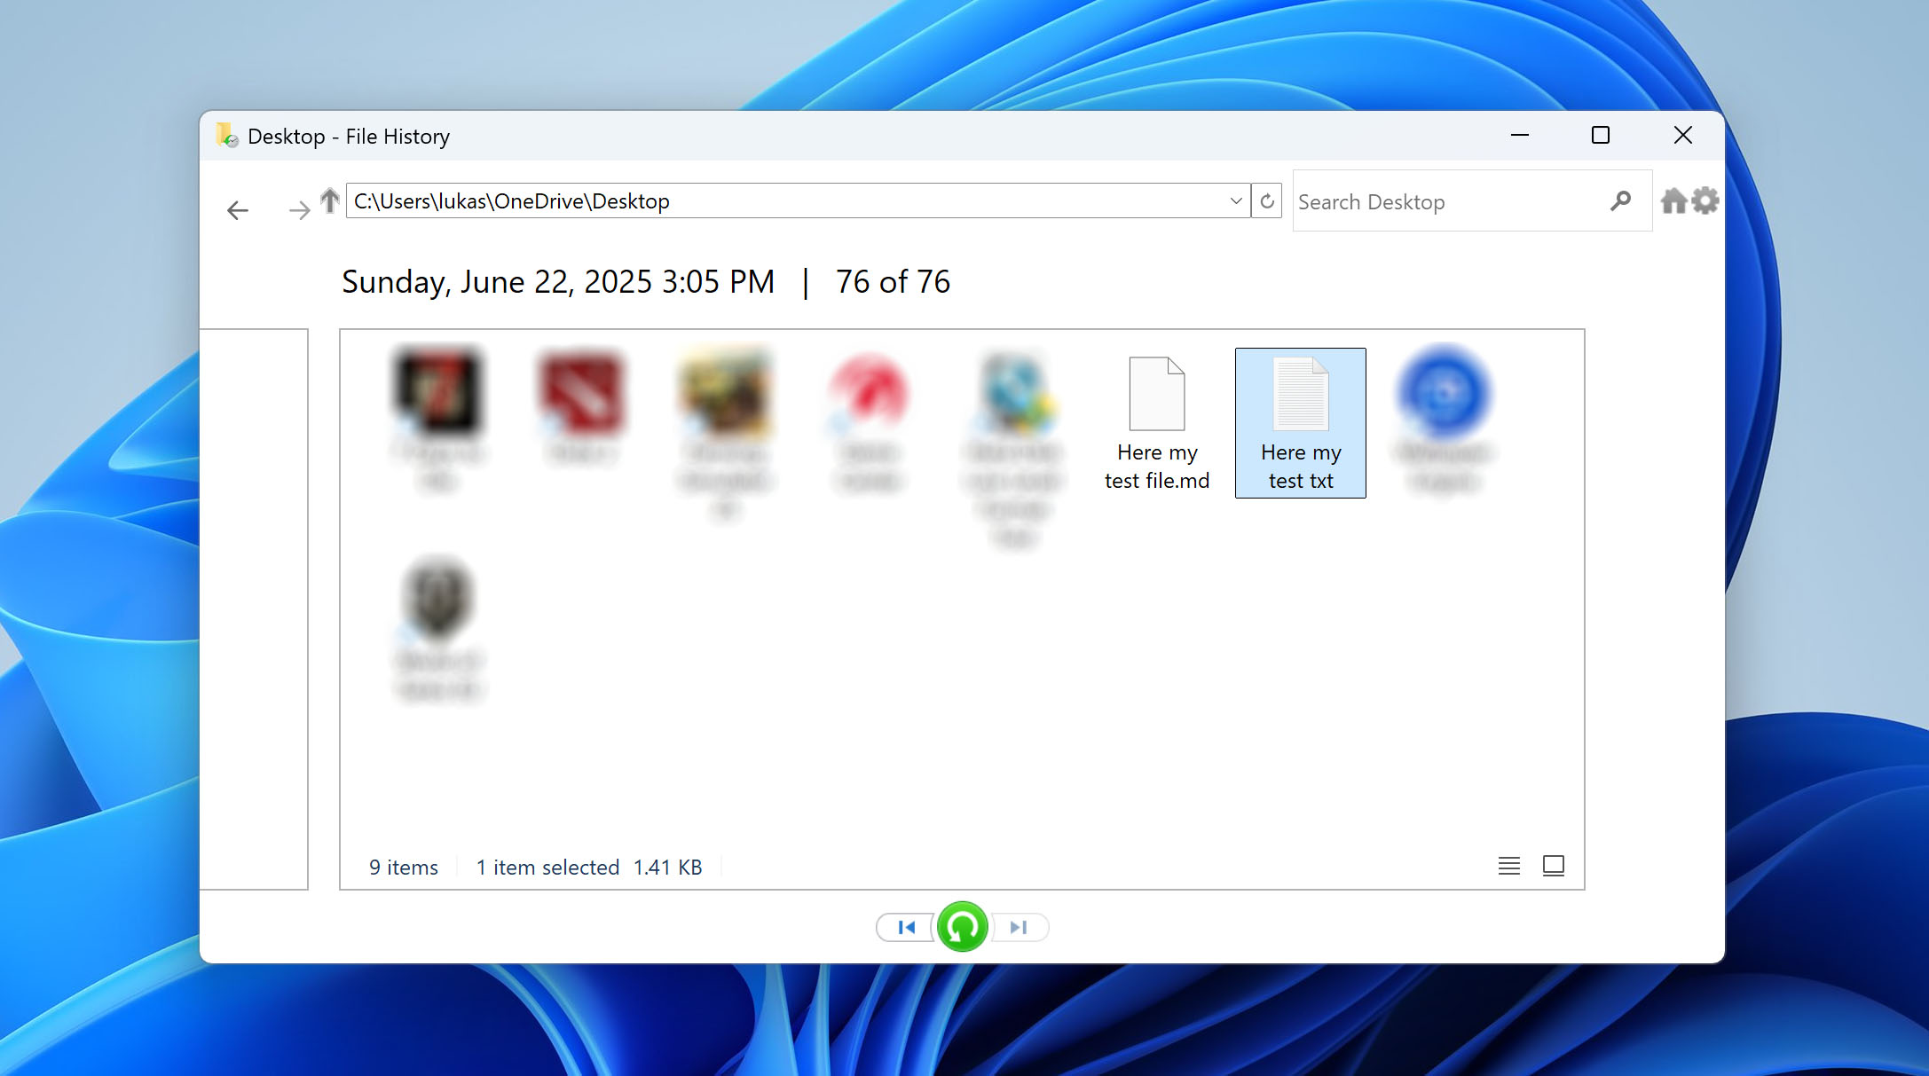The image size is (1929, 1076).
Task: Switch to large icons view
Action: tap(1554, 866)
